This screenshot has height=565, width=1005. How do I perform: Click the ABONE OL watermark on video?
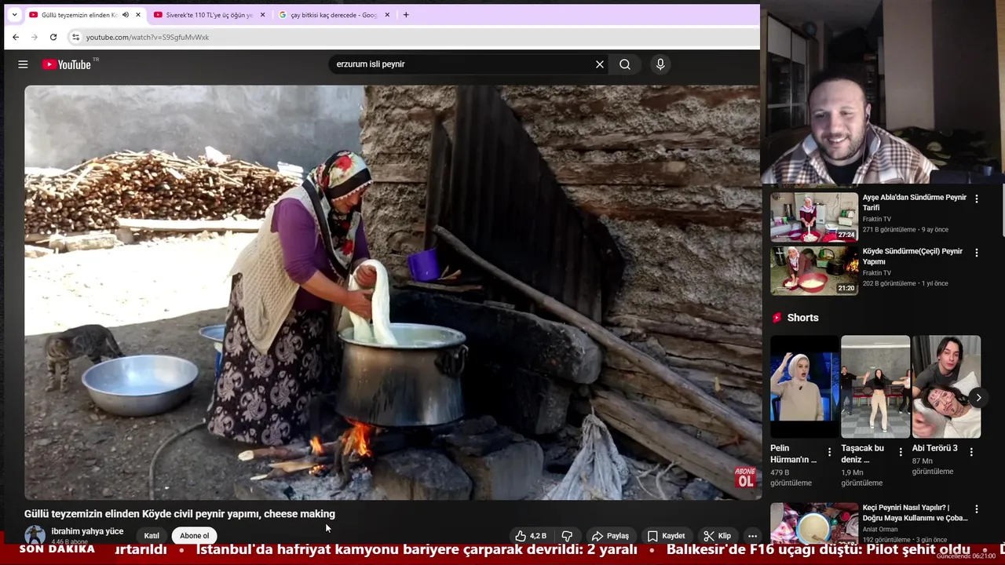tap(745, 478)
